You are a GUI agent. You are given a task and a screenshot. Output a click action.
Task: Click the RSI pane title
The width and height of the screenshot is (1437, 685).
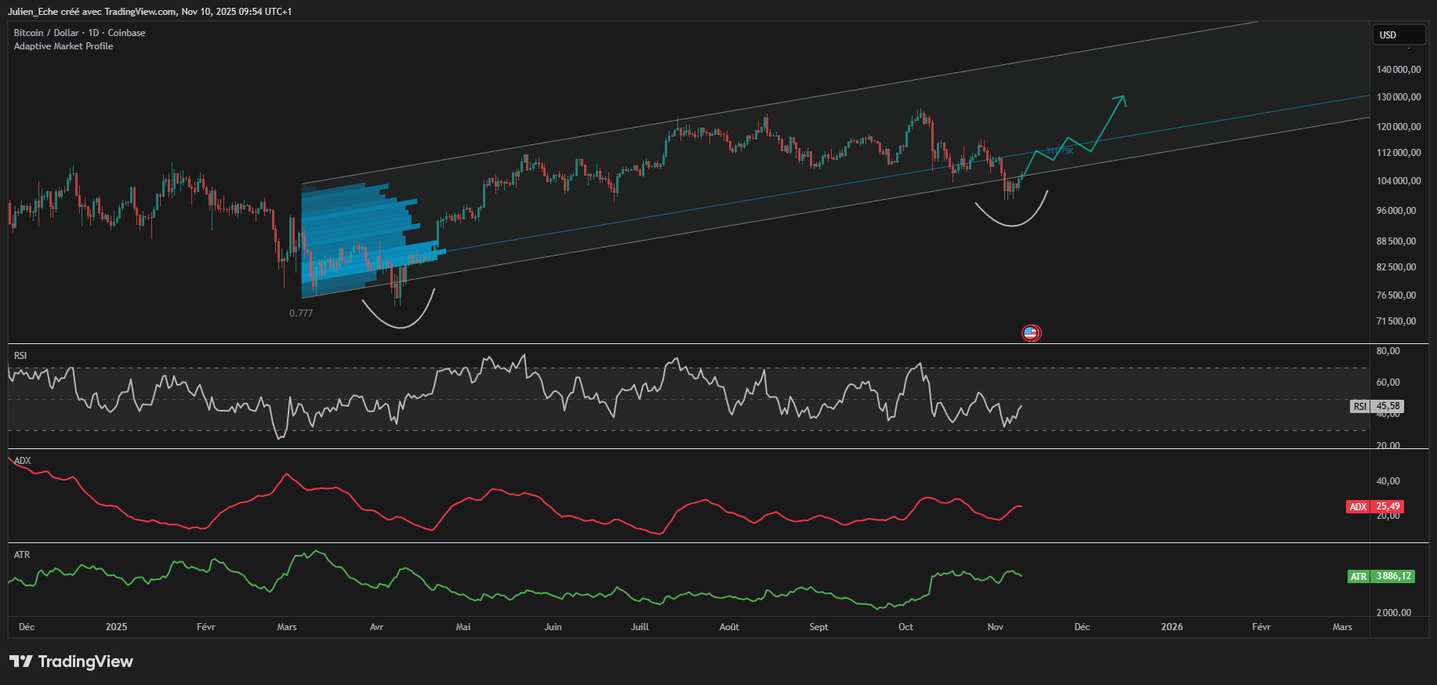click(x=20, y=356)
